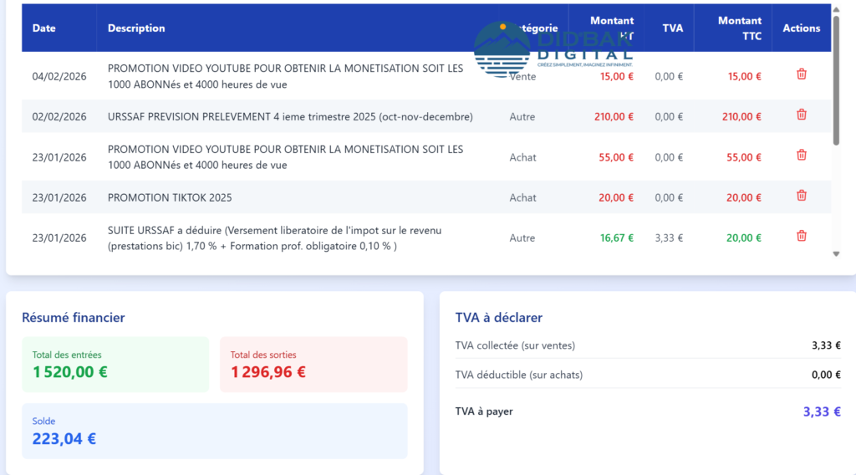Click the 210,00 € Montant HT value

point(614,117)
